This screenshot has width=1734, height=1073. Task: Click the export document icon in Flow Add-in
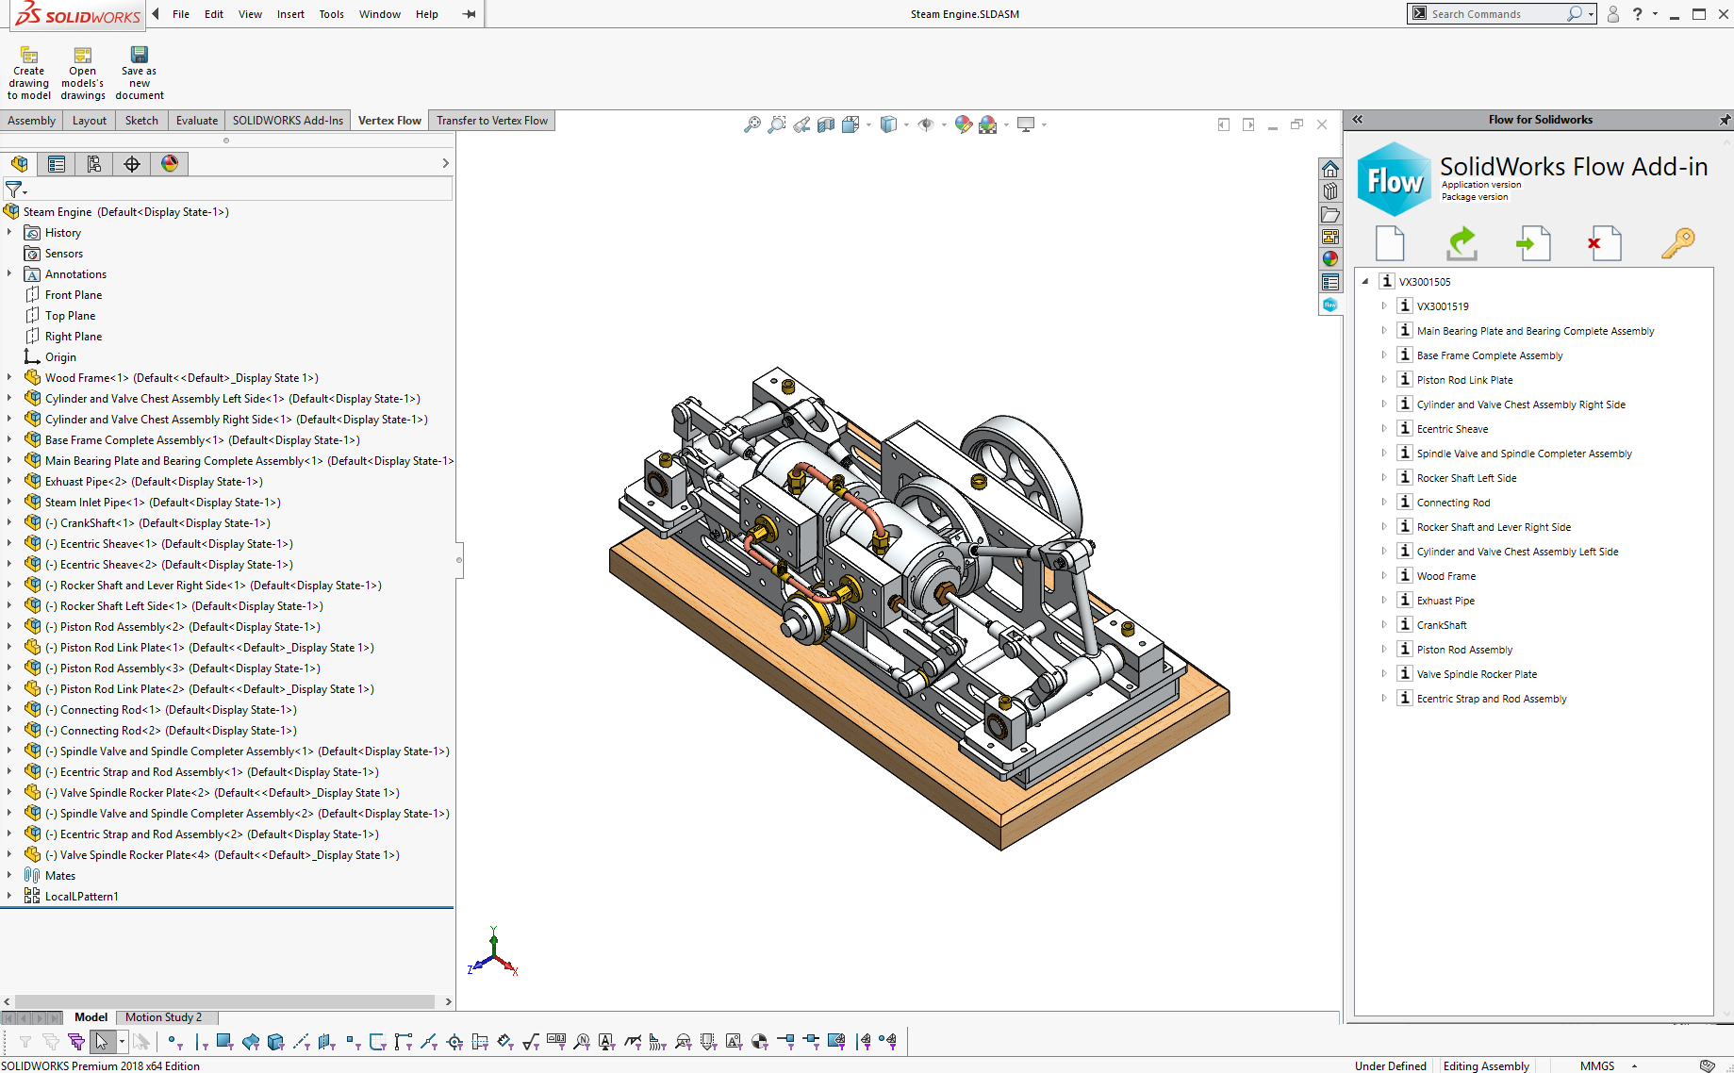coord(1534,242)
